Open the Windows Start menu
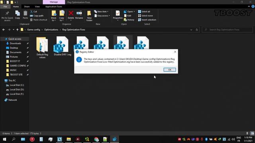This screenshot has width=255, height=143. (4, 139)
